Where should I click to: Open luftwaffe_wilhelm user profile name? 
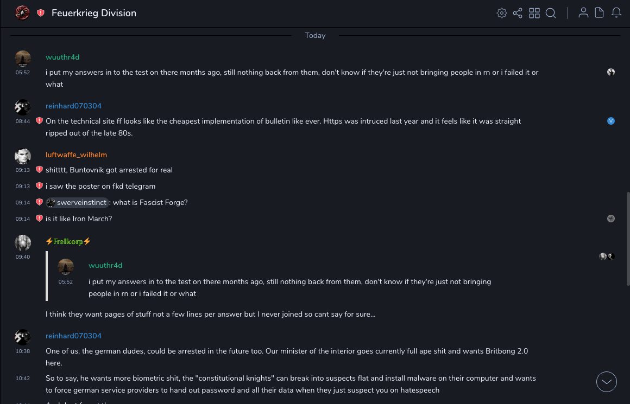point(76,155)
